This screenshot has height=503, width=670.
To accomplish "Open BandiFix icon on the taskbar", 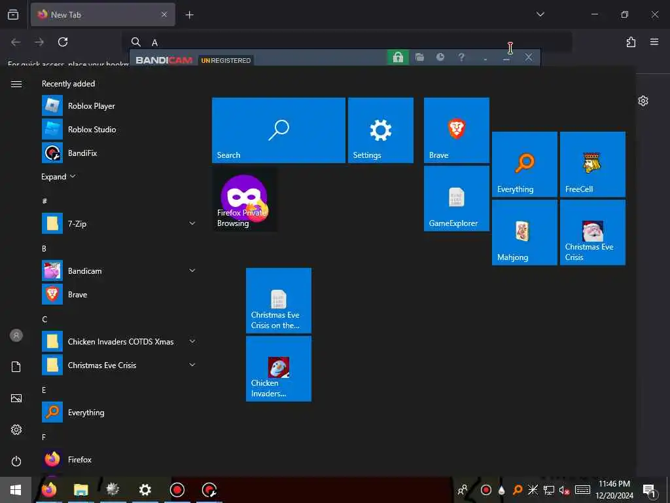I will pos(209,490).
